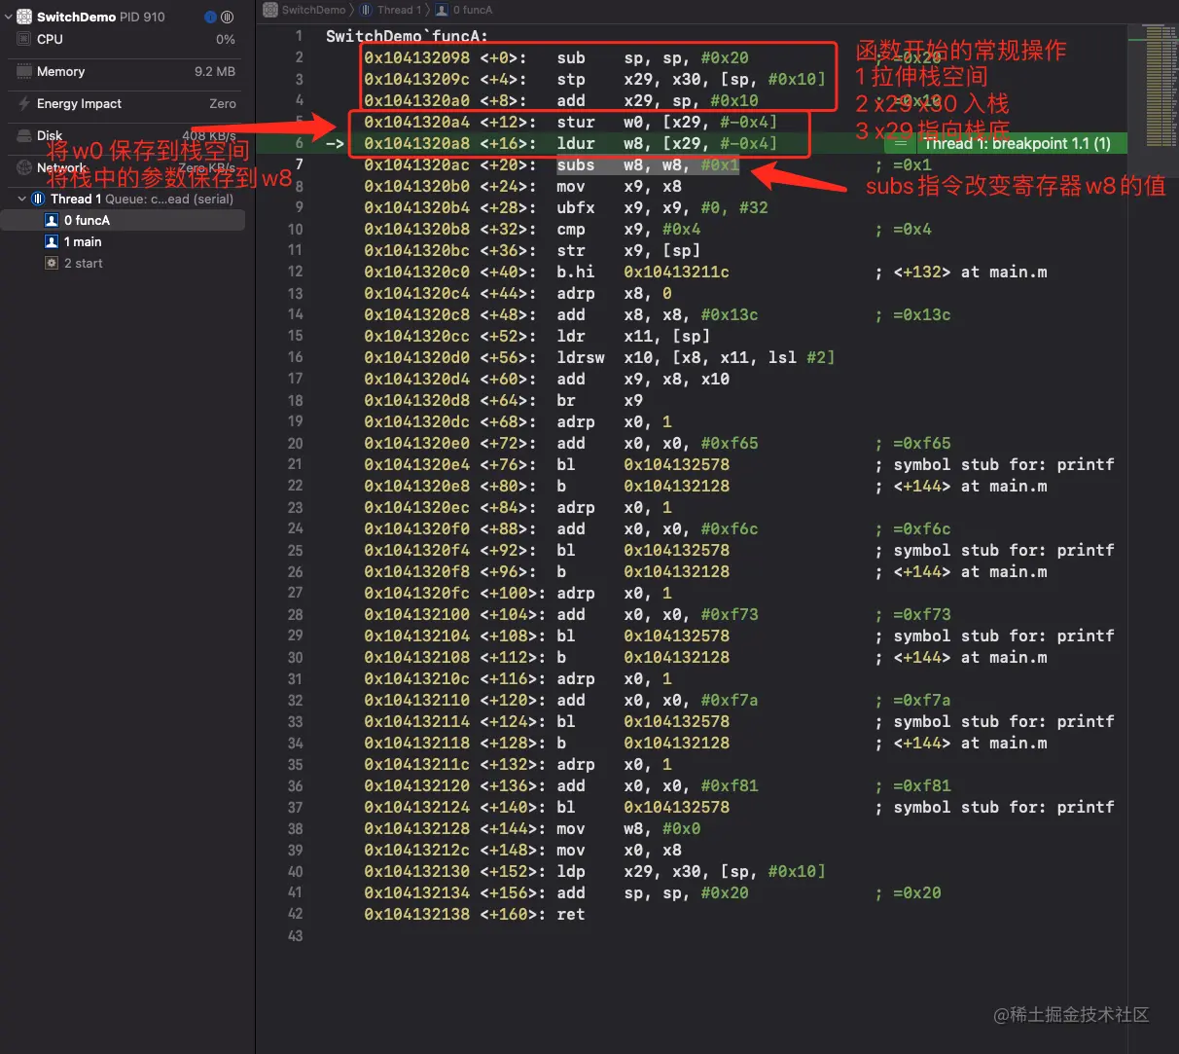This screenshot has height=1054, width=1179.
Task: Click the Thread 1 thread icon
Action: click(x=38, y=199)
